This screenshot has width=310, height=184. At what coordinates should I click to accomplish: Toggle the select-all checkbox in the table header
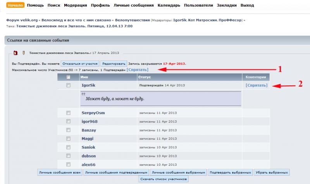[x=69, y=77]
